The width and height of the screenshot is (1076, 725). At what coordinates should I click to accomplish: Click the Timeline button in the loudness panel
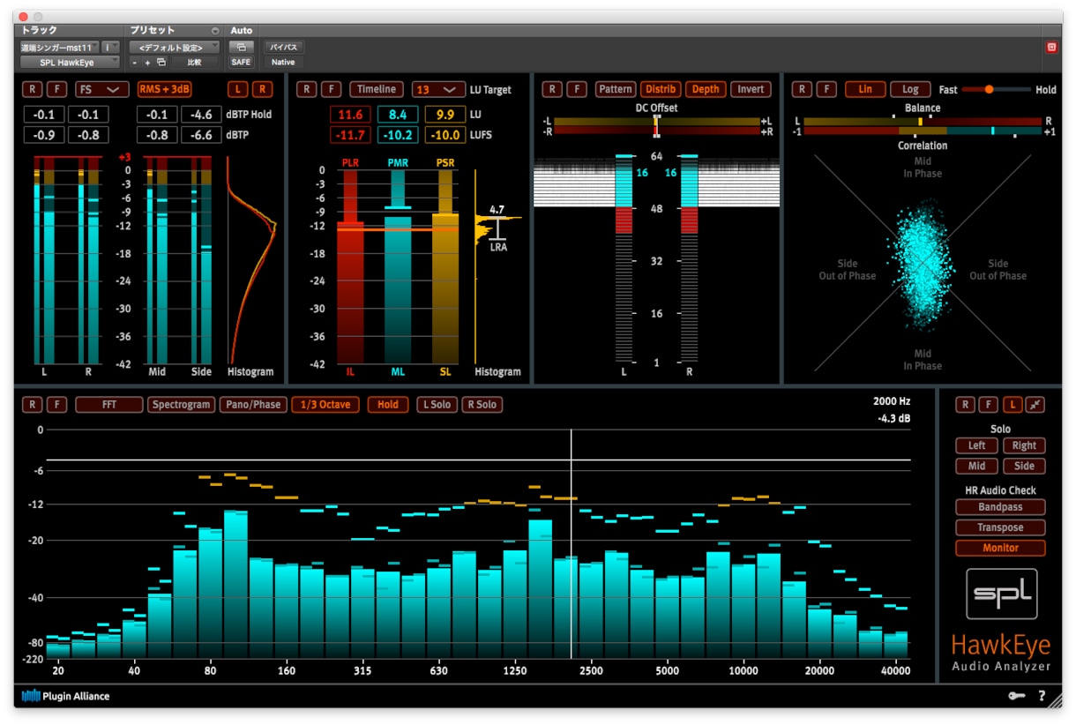[377, 89]
